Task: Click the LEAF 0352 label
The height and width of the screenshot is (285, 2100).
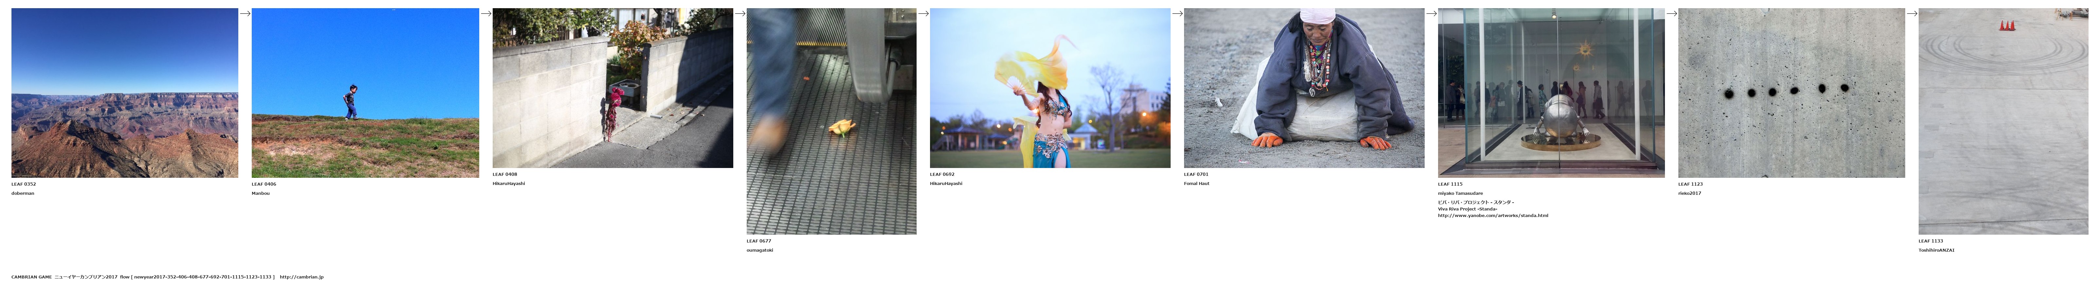Action: point(24,184)
